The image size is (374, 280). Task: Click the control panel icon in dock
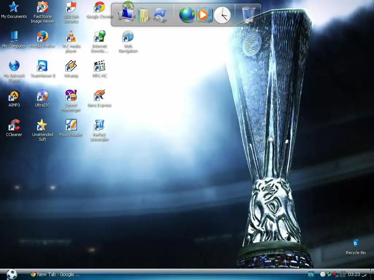pos(160,15)
